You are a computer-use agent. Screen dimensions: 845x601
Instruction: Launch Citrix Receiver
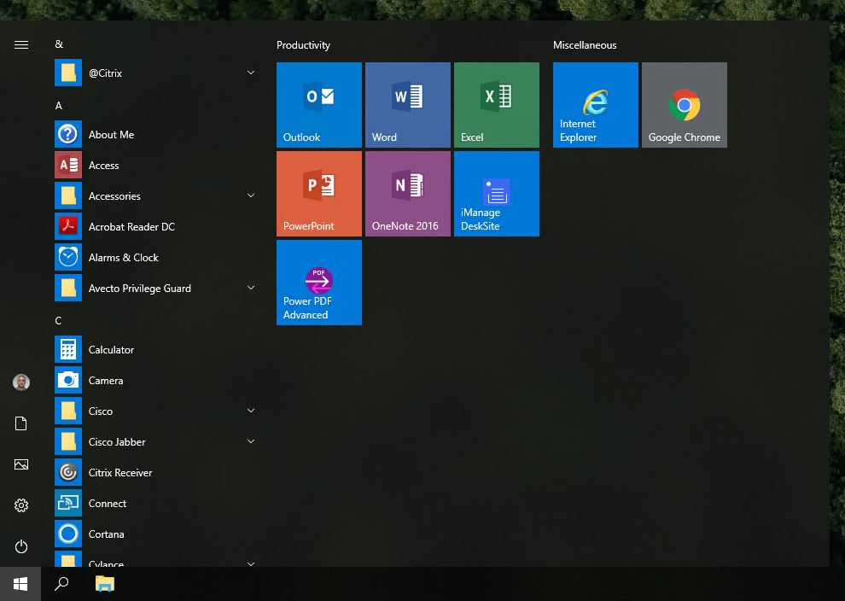coord(156,472)
